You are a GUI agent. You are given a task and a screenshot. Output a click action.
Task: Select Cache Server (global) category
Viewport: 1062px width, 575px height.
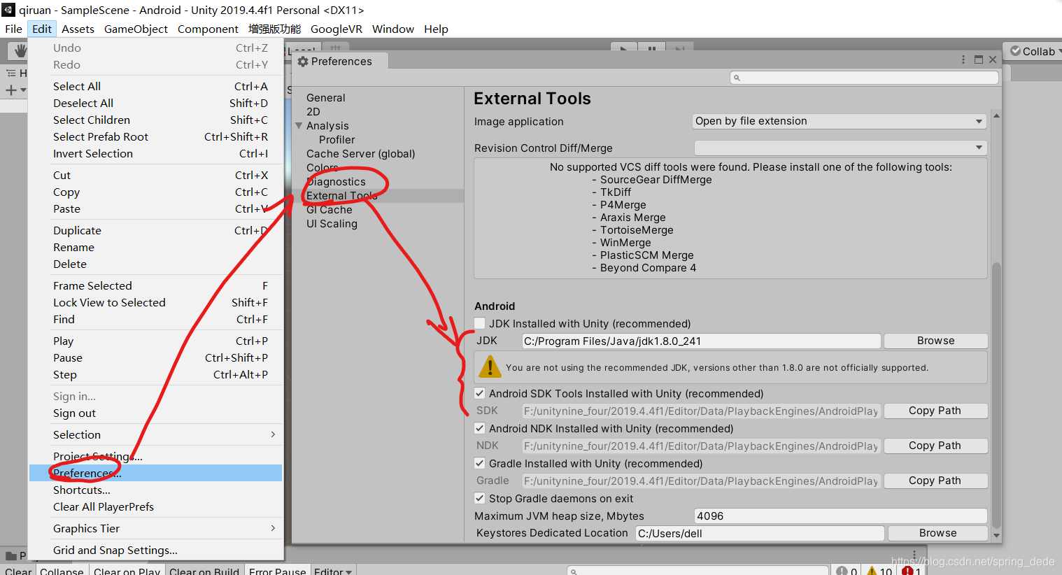click(x=361, y=154)
